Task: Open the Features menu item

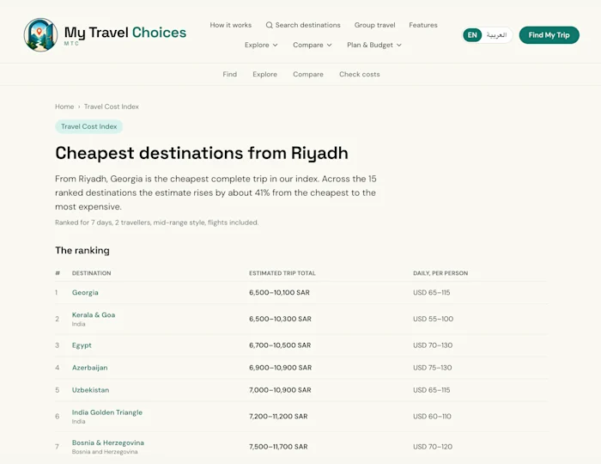Action: 423,25
